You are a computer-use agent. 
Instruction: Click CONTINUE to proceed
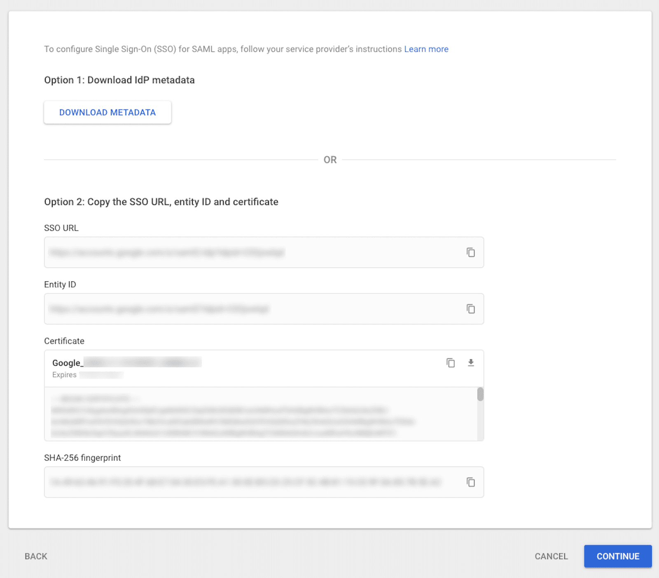[617, 556]
